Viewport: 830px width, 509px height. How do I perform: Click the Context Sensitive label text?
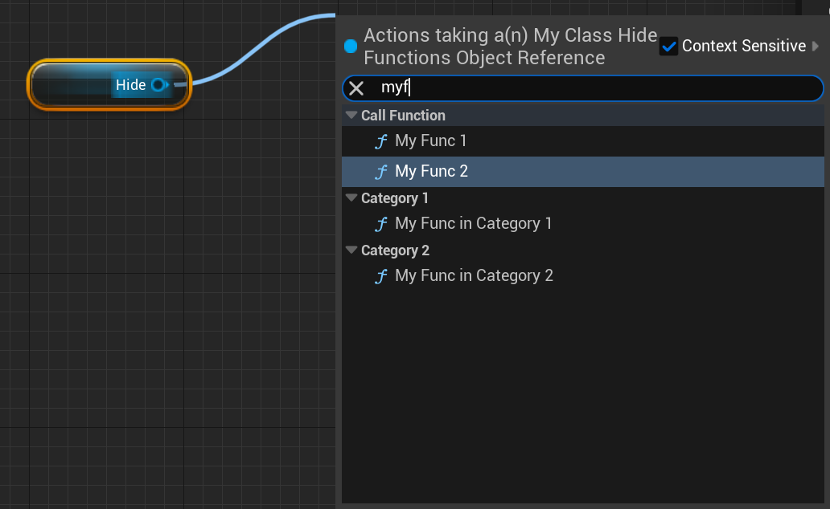tap(743, 46)
